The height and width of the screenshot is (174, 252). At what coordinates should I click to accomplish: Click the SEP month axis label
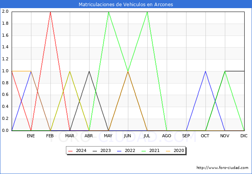point(186,136)
